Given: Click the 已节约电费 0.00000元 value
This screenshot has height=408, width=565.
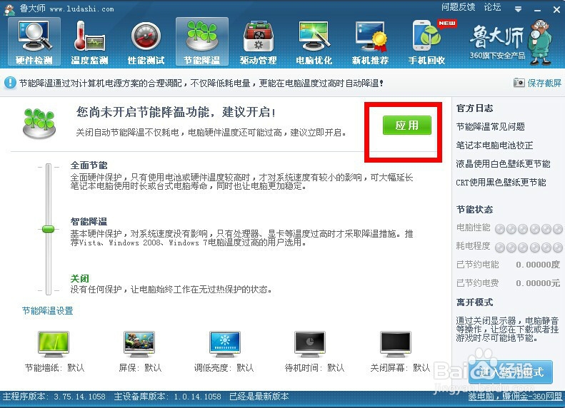Looking at the screenshot, I should [538, 283].
